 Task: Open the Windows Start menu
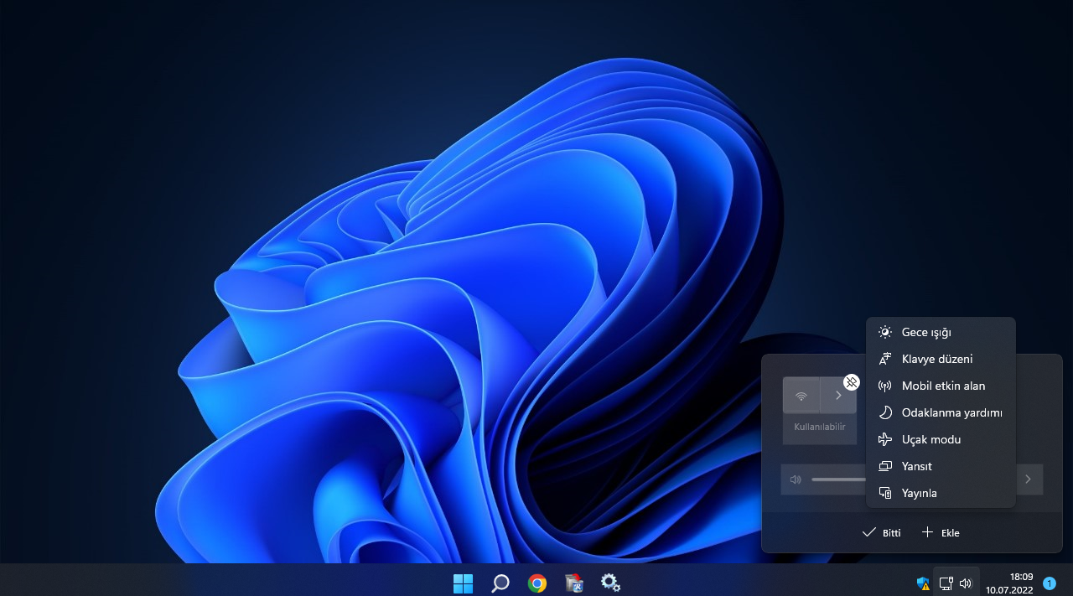[462, 583]
